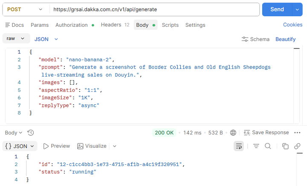Expand the response Body dropdown
The width and height of the screenshot is (307, 186).
[x=13, y=133]
